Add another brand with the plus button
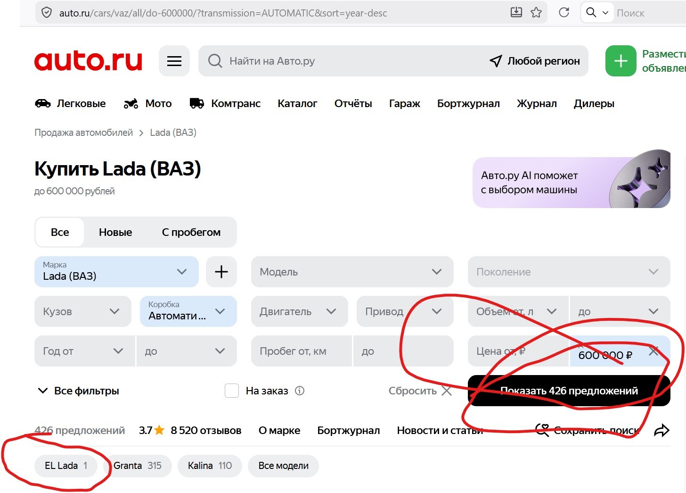Image resolution: width=686 pixels, height=493 pixels. pyautogui.click(x=221, y=272)
